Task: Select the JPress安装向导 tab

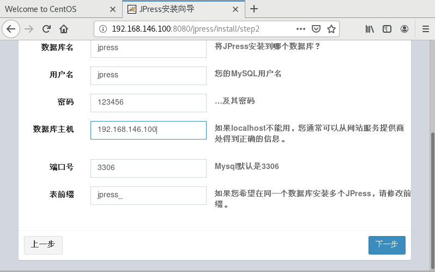Action: click(184, 9)
